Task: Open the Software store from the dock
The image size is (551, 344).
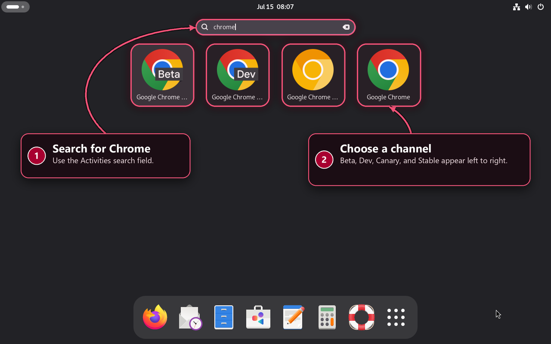Action: click(x=258, y=317)
